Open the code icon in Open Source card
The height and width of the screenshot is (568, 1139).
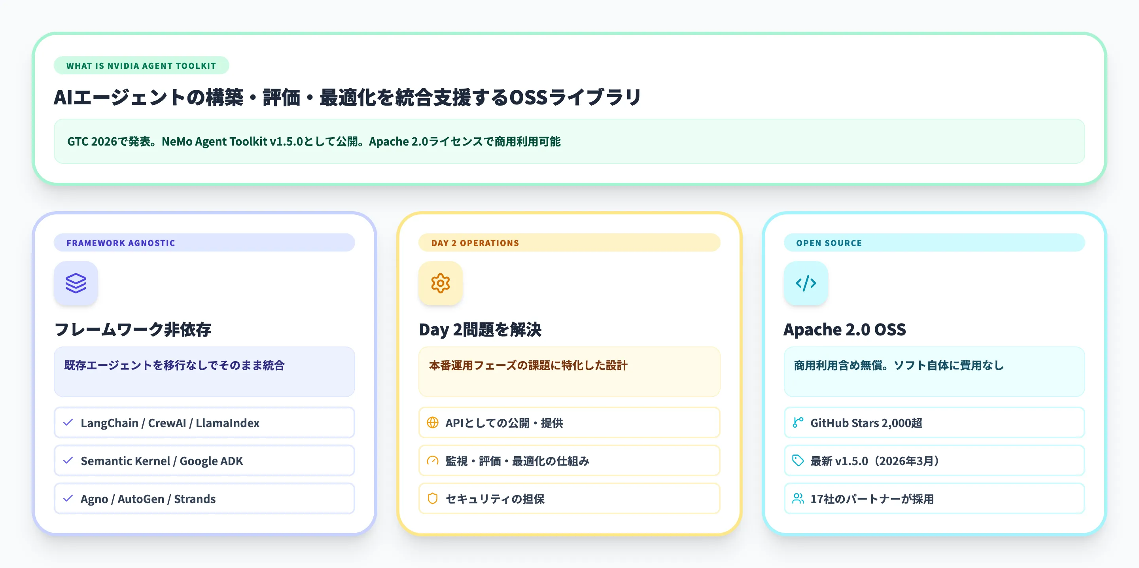point(805,284)
